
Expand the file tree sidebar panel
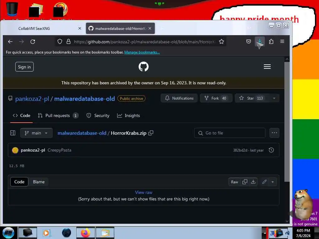13,133
